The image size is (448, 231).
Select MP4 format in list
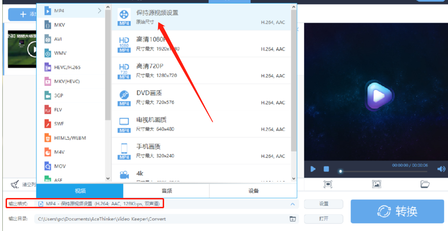tap(70, 11)
